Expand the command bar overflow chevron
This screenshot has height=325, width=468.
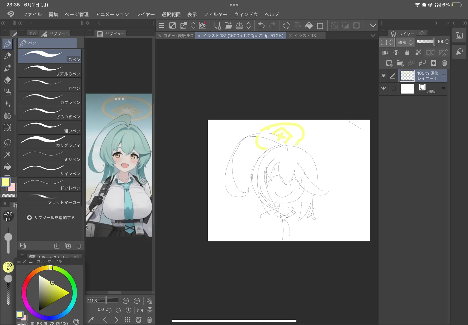pos(373,25)
